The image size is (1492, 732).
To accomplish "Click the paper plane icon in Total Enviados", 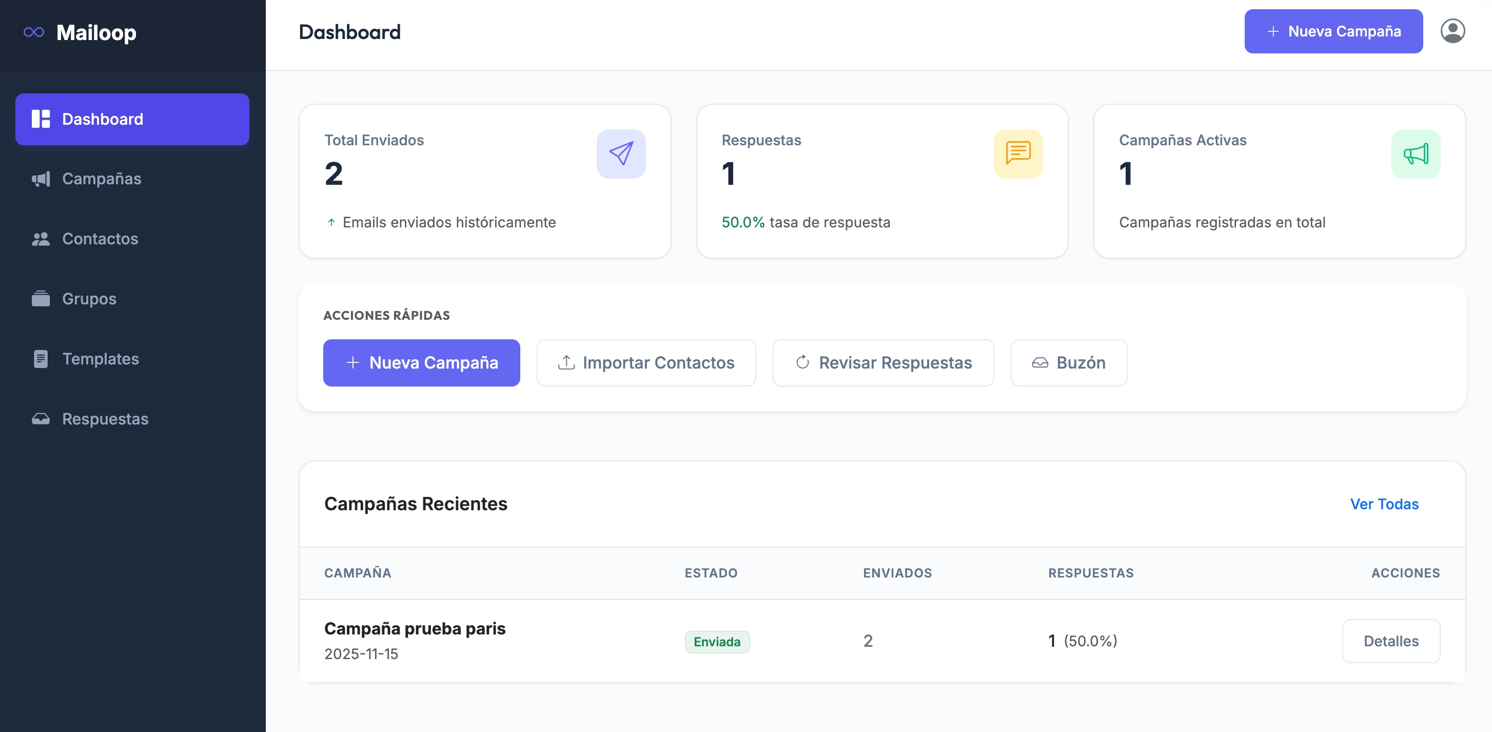I will pyautogui.click(x=621, y=154).
